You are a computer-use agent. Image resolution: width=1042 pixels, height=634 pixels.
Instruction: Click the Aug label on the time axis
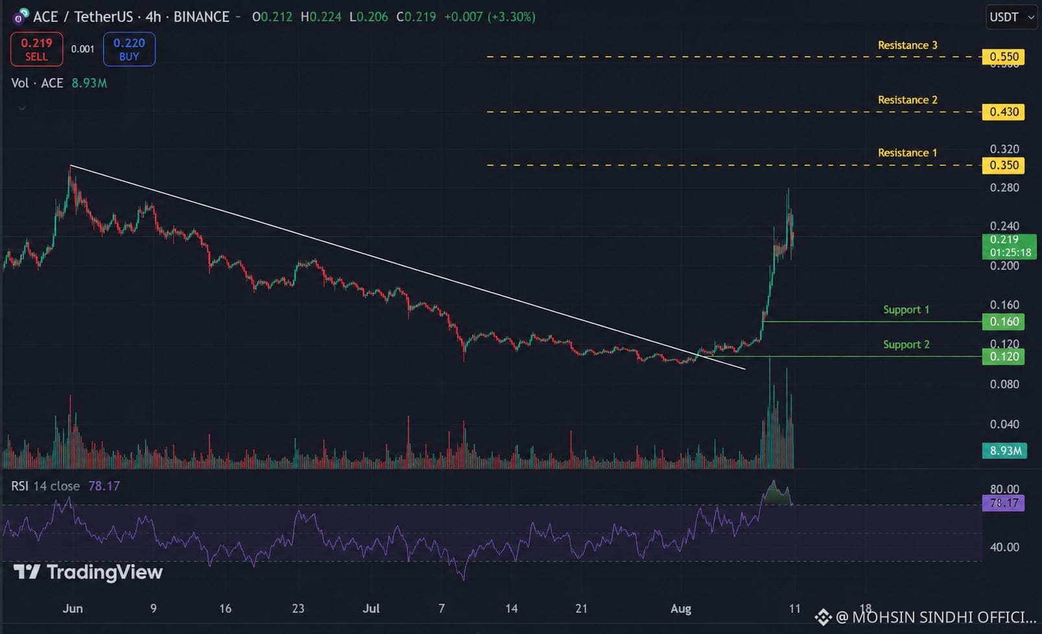pyautogui.click(x=681, y=609)
